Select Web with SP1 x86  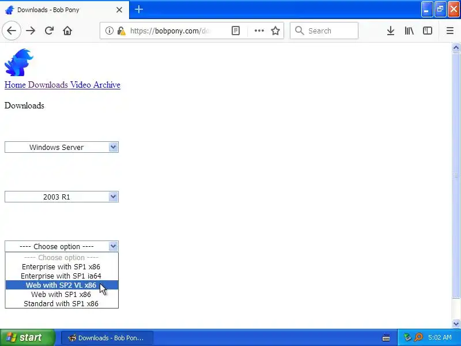(62, 294)
